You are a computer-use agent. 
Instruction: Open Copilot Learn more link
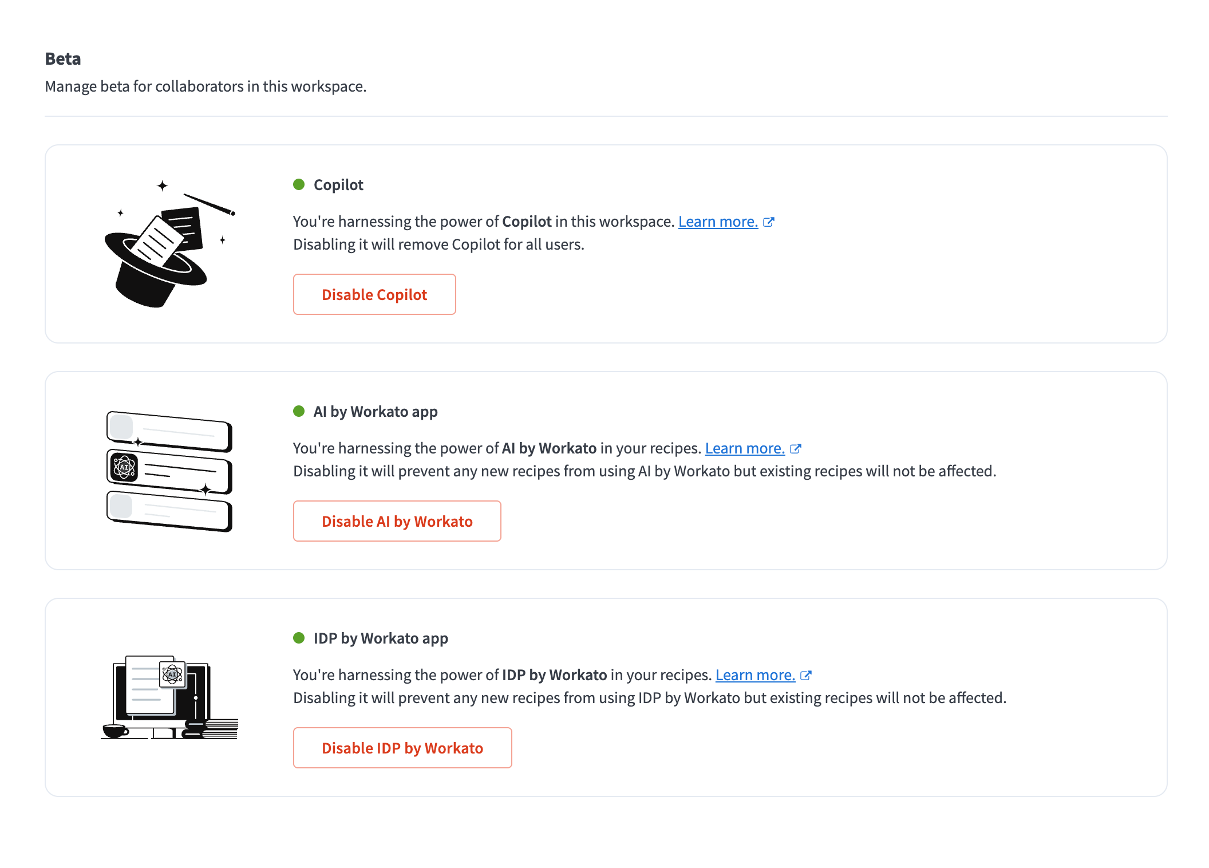(x=718, y=222)
